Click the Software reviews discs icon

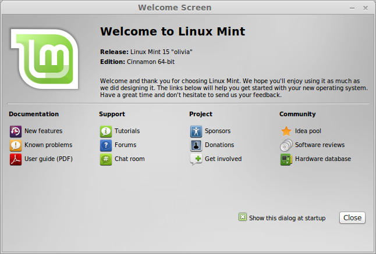pyautogui.click(x=286, y=145)
